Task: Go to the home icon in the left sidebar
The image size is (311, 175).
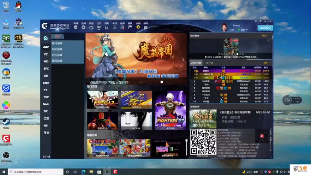Action: [45, 38]
